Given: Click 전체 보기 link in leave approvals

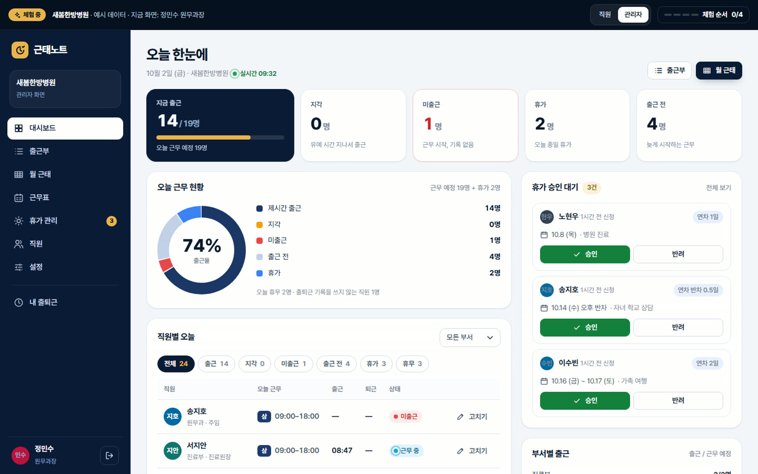Looking at the screenshot, I should (718, 188).
